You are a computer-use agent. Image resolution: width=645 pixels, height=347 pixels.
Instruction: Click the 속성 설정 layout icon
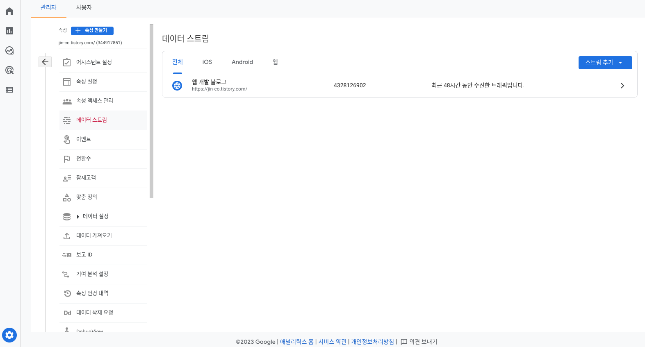tap(67, 82)
